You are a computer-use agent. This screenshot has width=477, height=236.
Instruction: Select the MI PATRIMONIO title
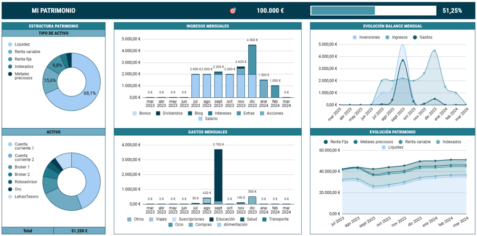pyautogui.click(x=54, y=10)
